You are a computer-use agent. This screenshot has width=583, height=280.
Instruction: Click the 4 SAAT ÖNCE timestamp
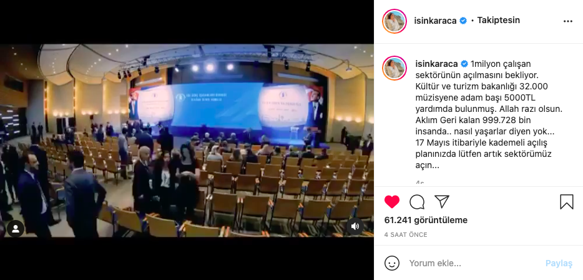406,234
